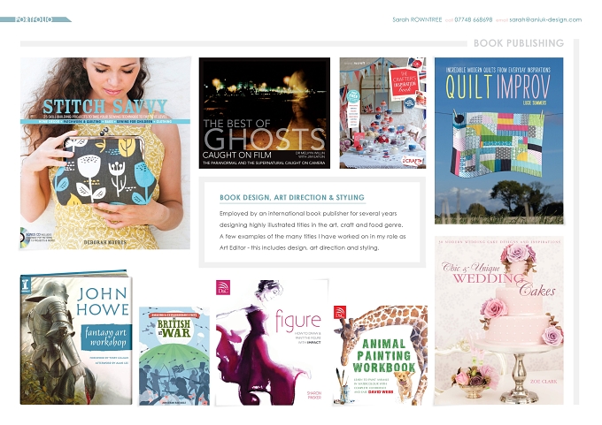Viewport: 602px width, 425px height.
Task: Click the bonus CD icon on Stitch Savvy
Action: click(x=24, y=238)
